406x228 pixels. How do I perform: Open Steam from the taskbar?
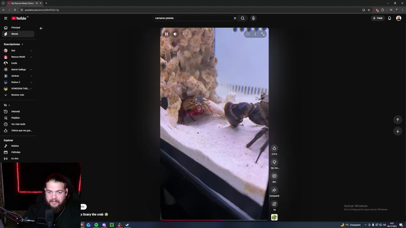click(x=127, y=225)
